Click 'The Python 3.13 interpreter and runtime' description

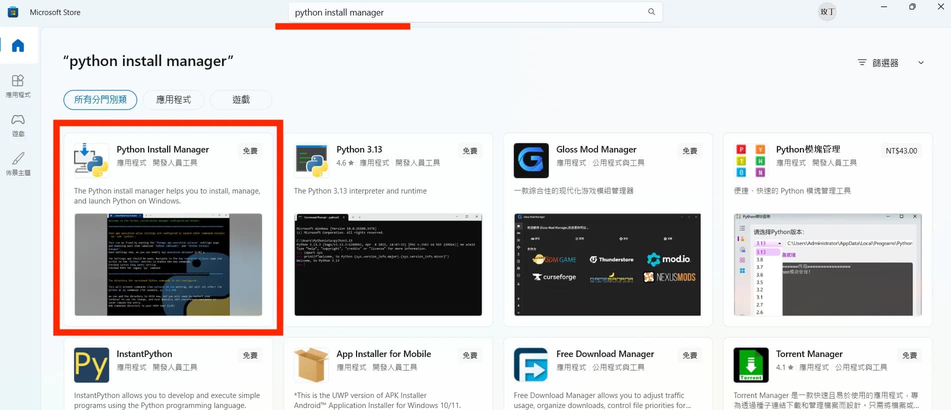click(360, 191)
